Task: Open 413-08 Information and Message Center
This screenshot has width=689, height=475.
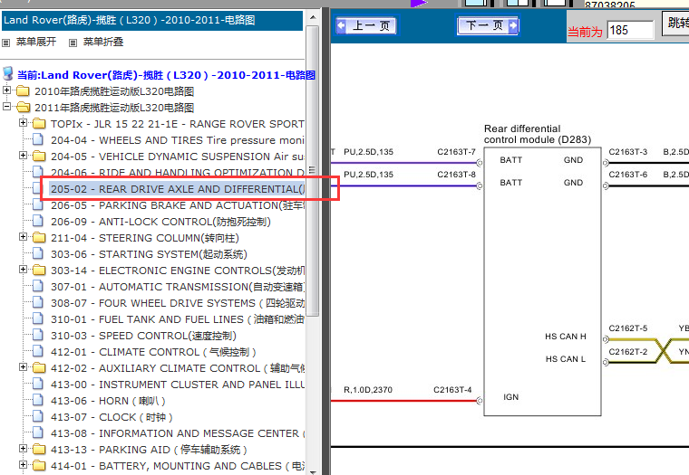Action: point(177,433)
